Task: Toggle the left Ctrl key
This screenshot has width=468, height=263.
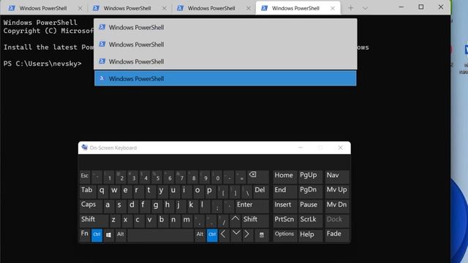Action: click(97, 235)
